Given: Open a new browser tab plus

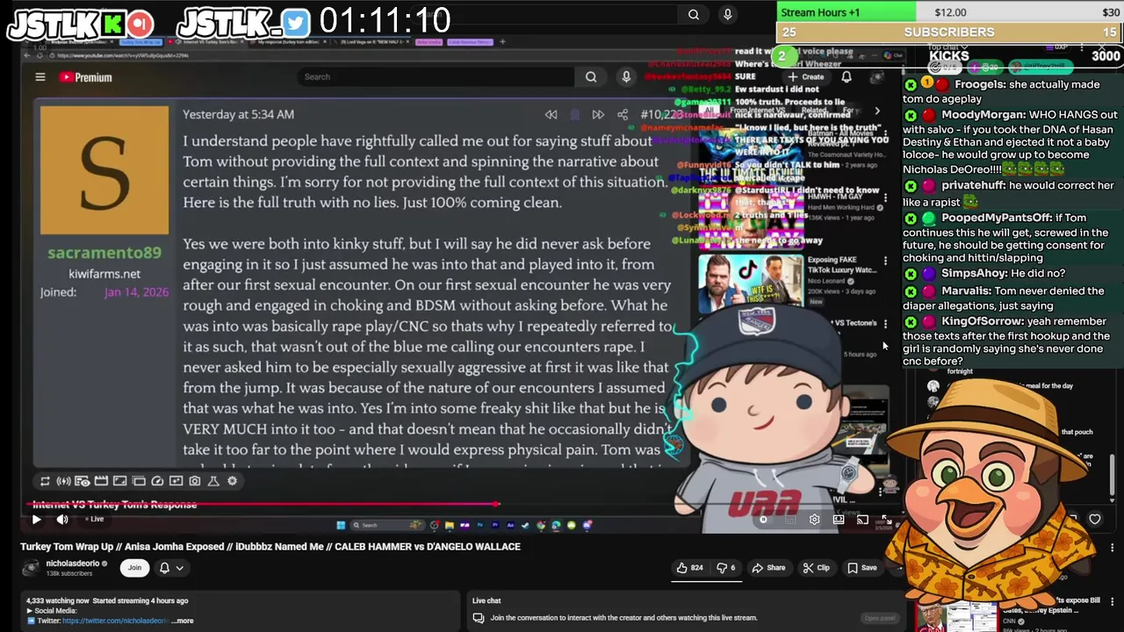Looking at the screenshot, I should click(502, 41).
